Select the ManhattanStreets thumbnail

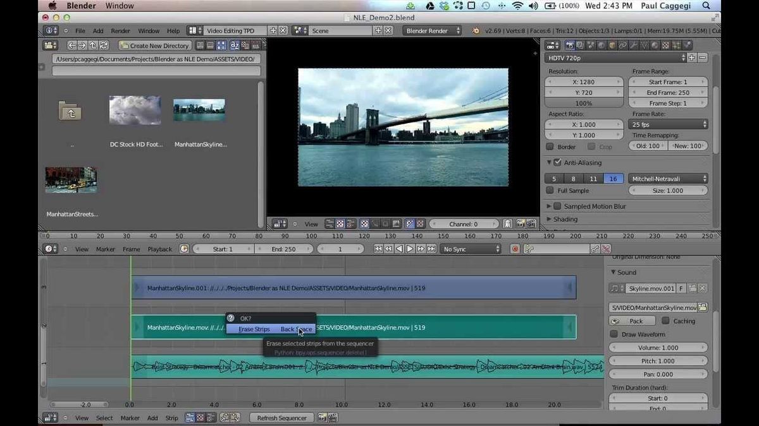70,180
